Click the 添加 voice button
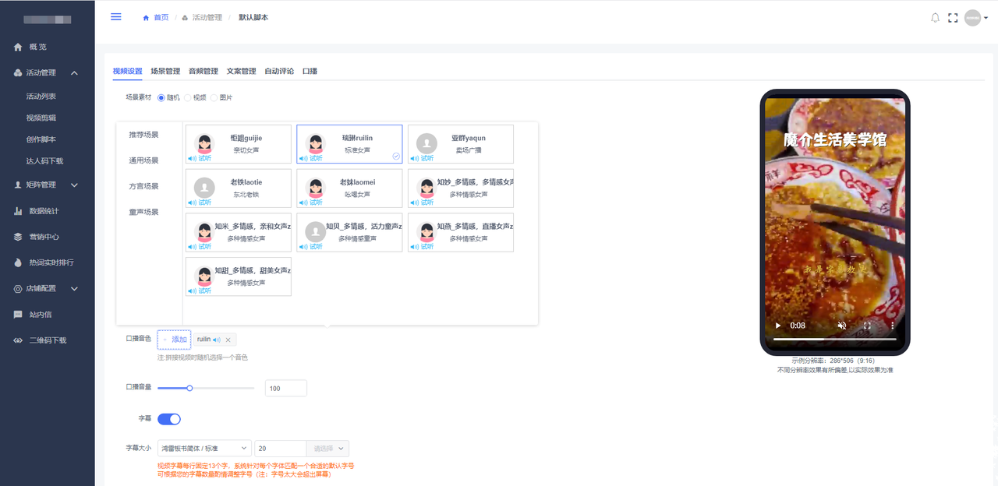This screenshot has height=486, width=998. pyautogui.click(x=174, y=340)
